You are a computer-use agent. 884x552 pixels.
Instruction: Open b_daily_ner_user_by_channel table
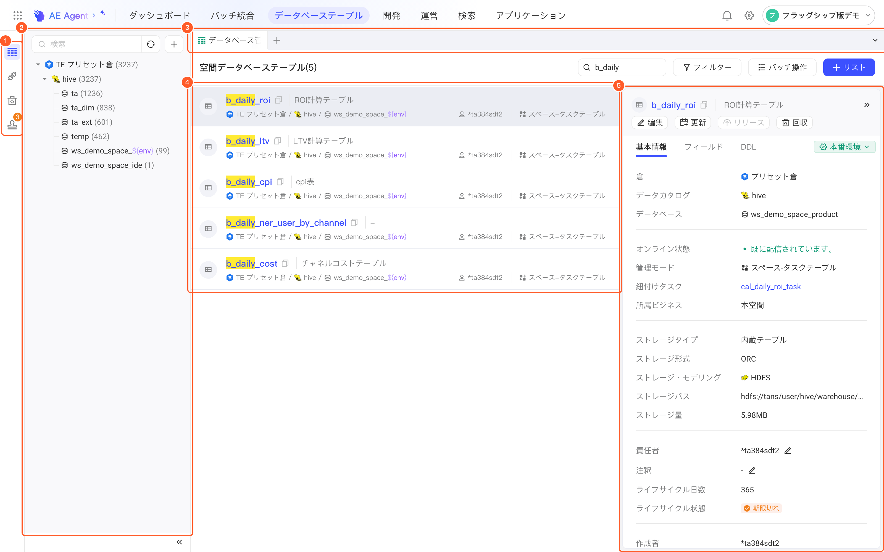click(x=286, y=223)
